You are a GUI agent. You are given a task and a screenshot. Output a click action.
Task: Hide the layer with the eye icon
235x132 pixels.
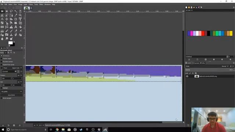187,76
